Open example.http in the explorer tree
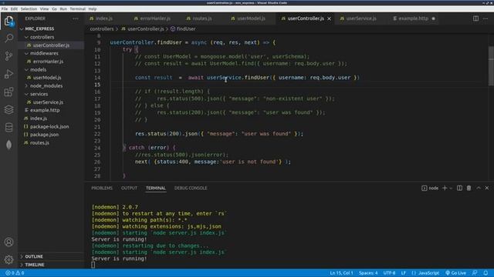 [x=45, y=110]
